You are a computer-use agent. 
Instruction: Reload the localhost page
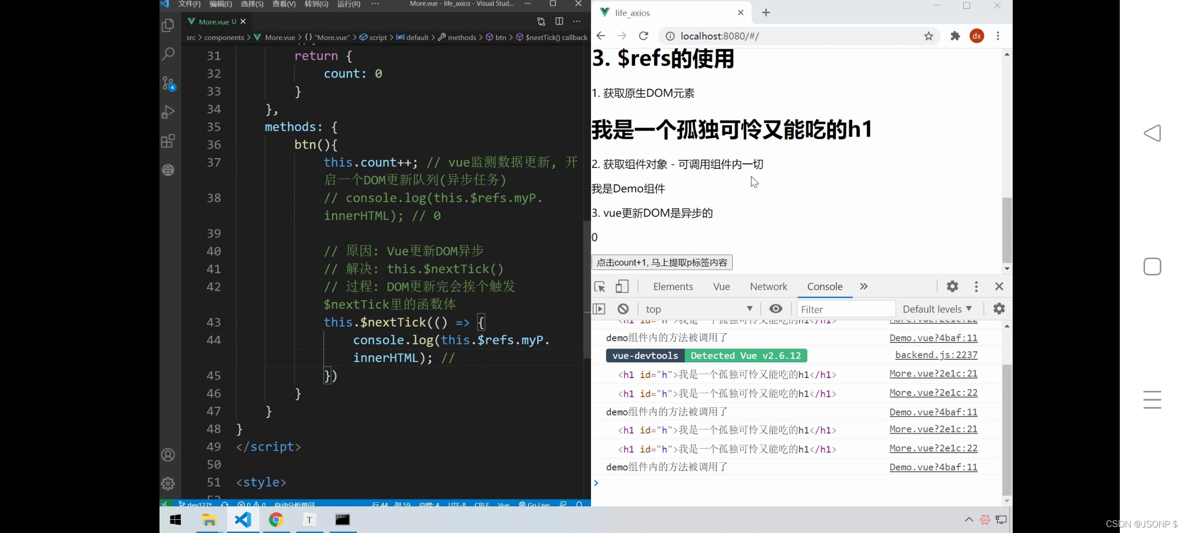(643, 36)
